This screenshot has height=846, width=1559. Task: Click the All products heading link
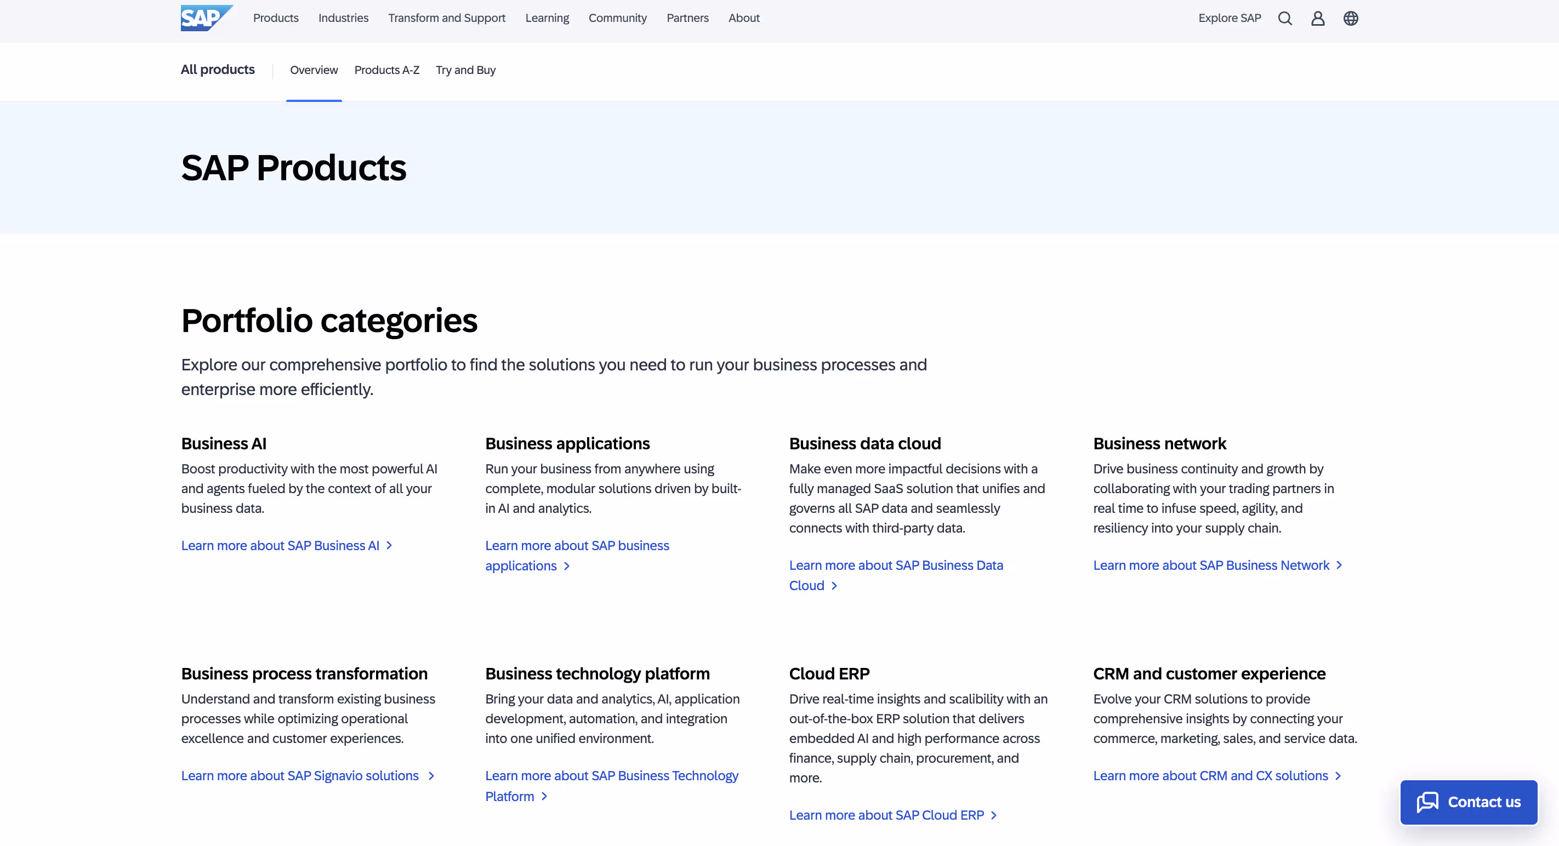click(218, 70)
